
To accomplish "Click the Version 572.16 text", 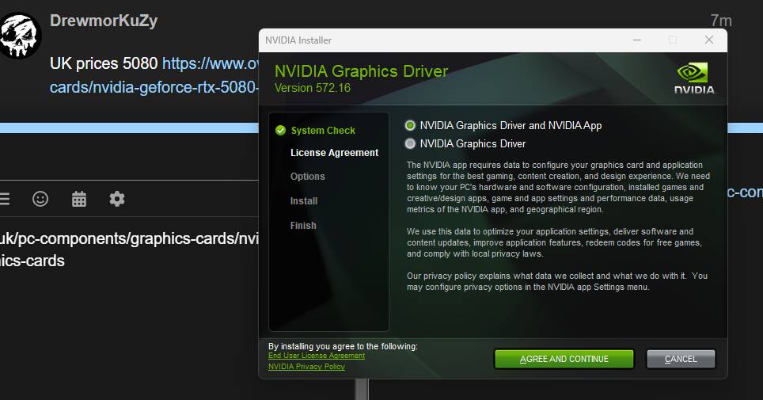I will (x=313, y=88).
